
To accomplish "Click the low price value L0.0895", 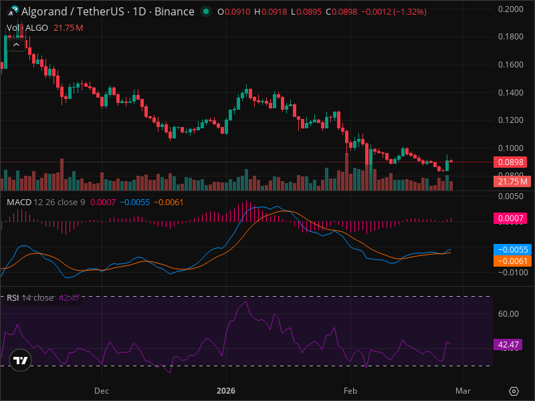I will [306, 12].
